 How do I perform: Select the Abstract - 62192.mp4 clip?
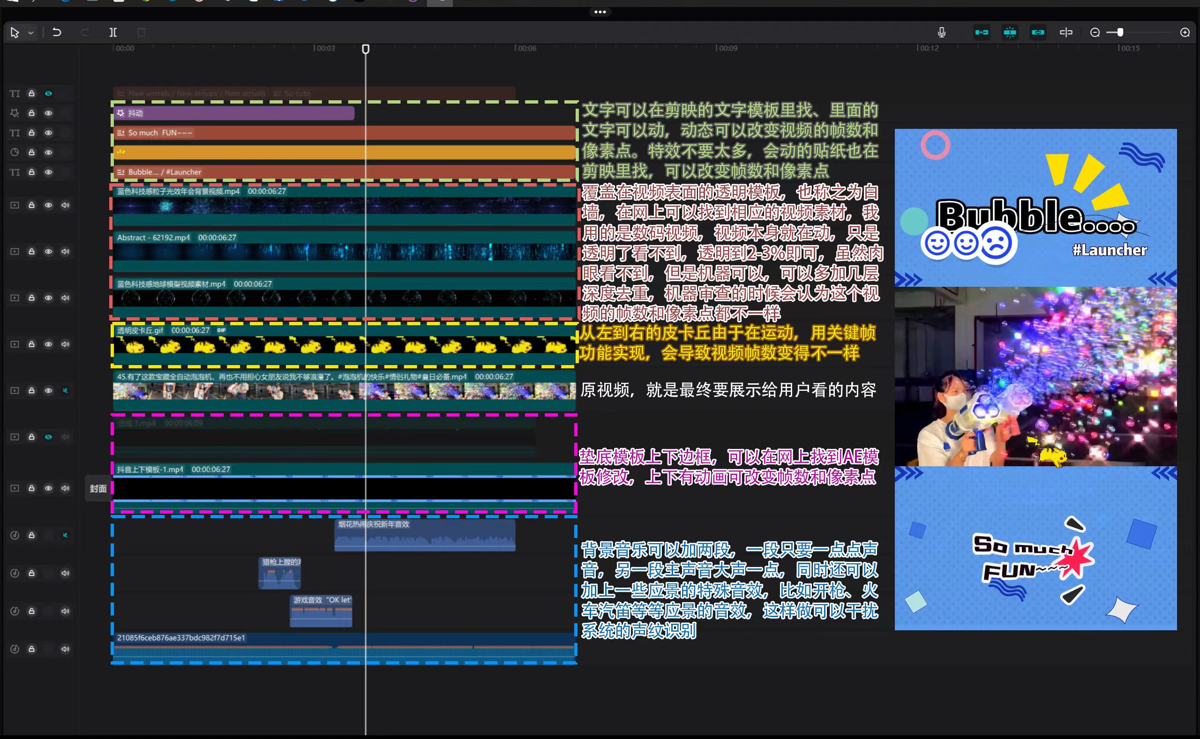point(345,251)
